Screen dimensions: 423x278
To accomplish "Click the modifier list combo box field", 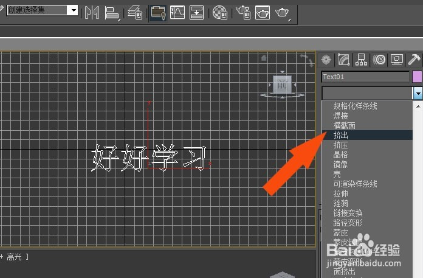I will pos(368,94).
